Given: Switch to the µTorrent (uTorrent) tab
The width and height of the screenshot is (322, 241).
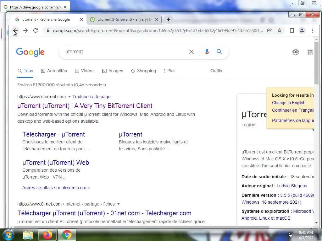Looking at the screenshot, I should [124, 19].
